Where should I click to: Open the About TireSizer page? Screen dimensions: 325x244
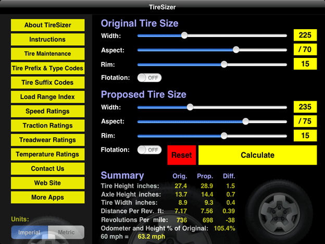point(47,25)
